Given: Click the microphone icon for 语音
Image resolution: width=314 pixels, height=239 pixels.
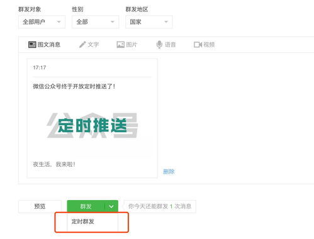Looking at the screenshot, I should click(x=159, y=45).
